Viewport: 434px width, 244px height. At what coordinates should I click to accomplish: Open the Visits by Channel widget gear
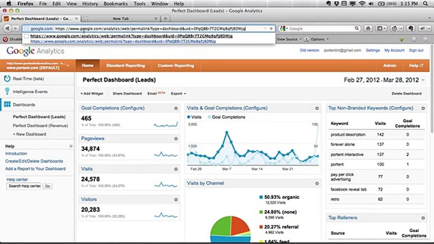pyautogui.click(x=317, y=183)
